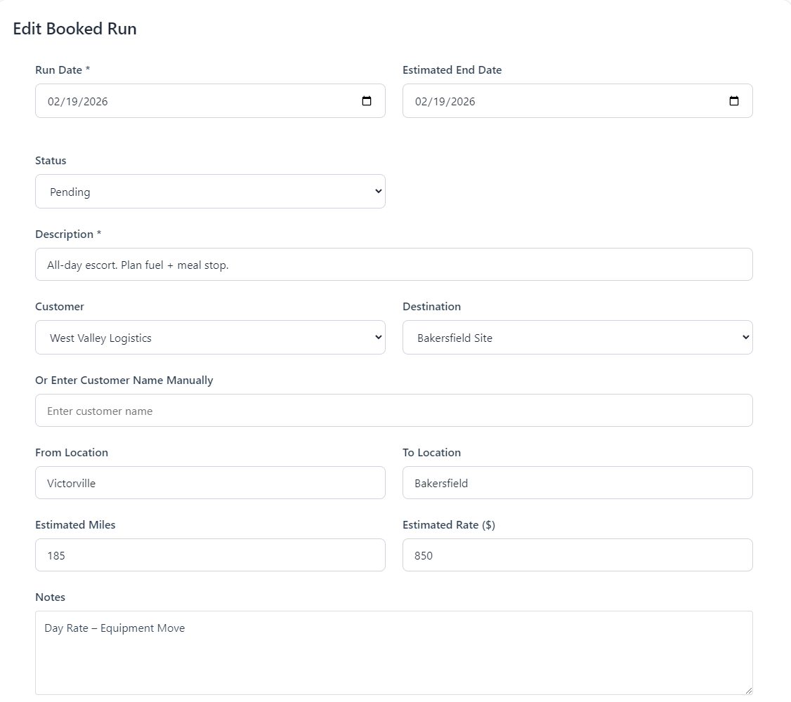Open the Estimated End Date calendar picker icon
This screenshot has width=791, height=702.
(734, 100)
